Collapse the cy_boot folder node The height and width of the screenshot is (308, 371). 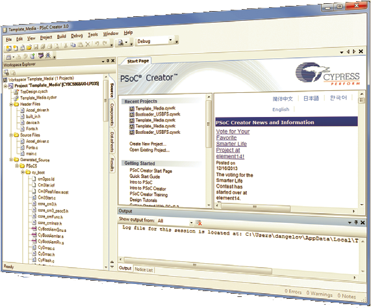tap(23, 172)
